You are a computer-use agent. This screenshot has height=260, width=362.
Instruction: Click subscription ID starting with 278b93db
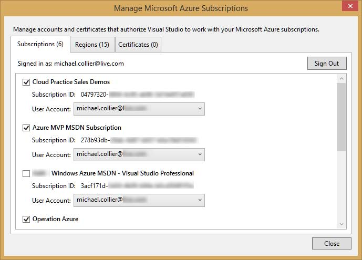click(139, 140)
